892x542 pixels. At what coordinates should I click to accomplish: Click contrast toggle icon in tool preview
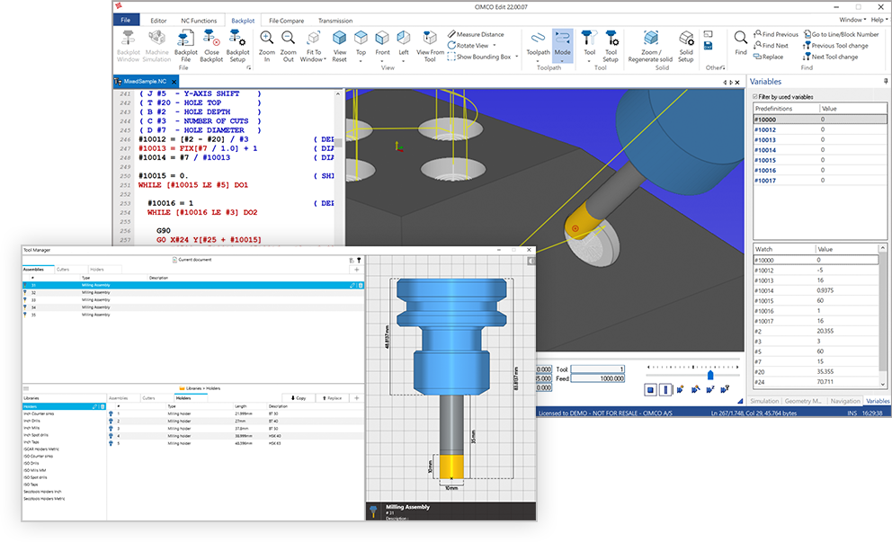pyautogui.click(x=531, y=261)
